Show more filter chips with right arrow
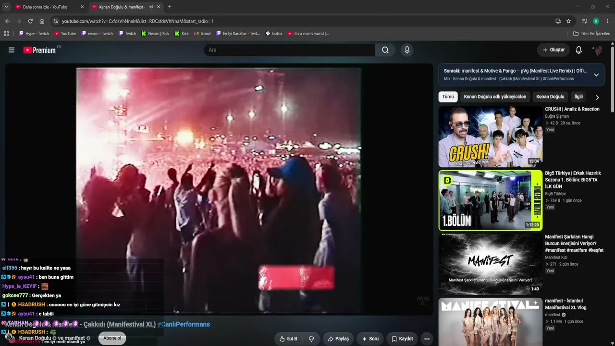This screenshot has width=615, height=346. pyautogui.click(x=597, y=97)
